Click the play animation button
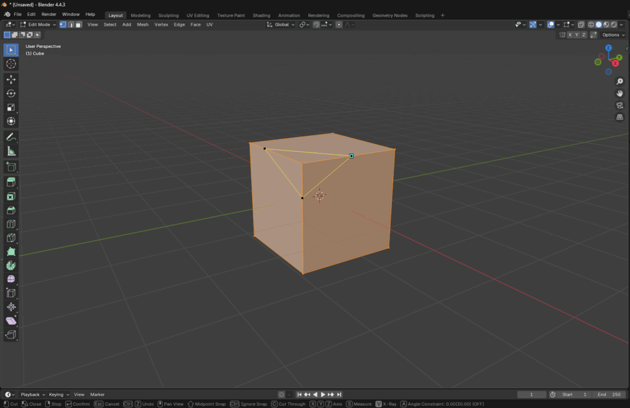This screenshot has height=408, width=630. (322, 394)
